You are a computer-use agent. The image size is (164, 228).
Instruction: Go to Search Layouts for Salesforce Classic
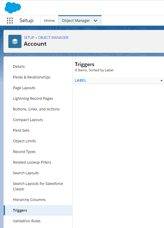click(38, 186)
